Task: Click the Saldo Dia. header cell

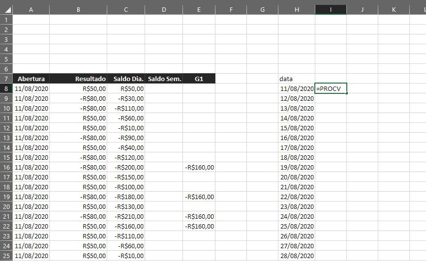Action: point(126,79)
